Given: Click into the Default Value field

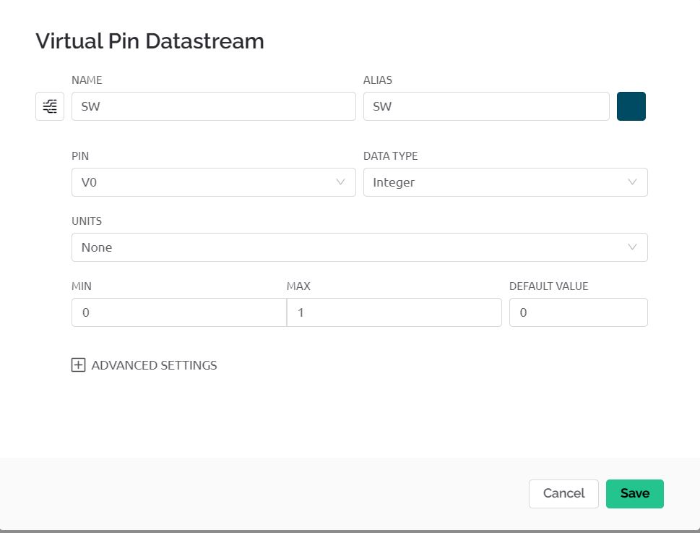Looking at the screenshot, I should (578, 312).
